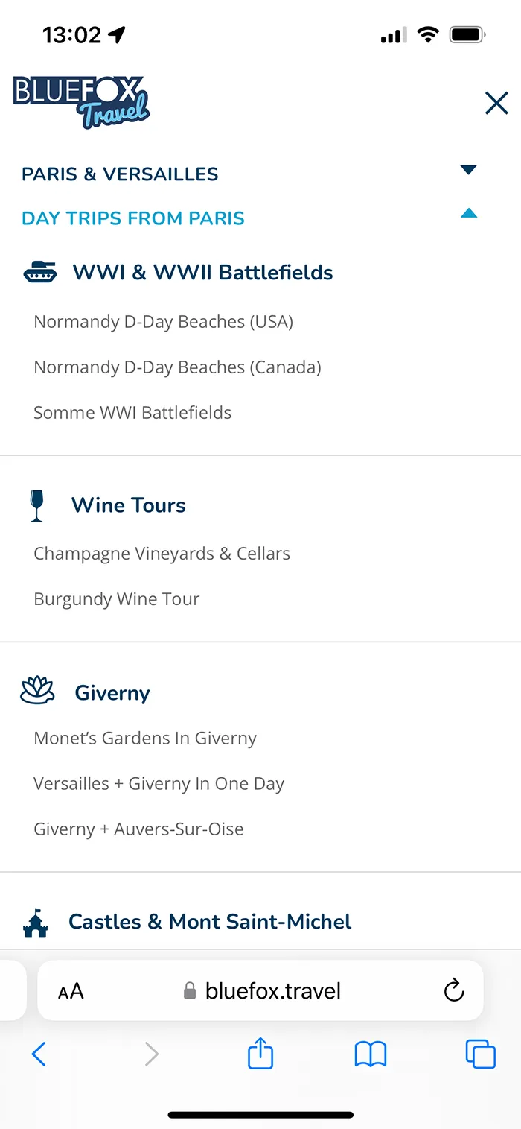Open Normandy D-Day Beaches (USA) tour
Screen dimensions: 521x1129
[x=164, y=322]
